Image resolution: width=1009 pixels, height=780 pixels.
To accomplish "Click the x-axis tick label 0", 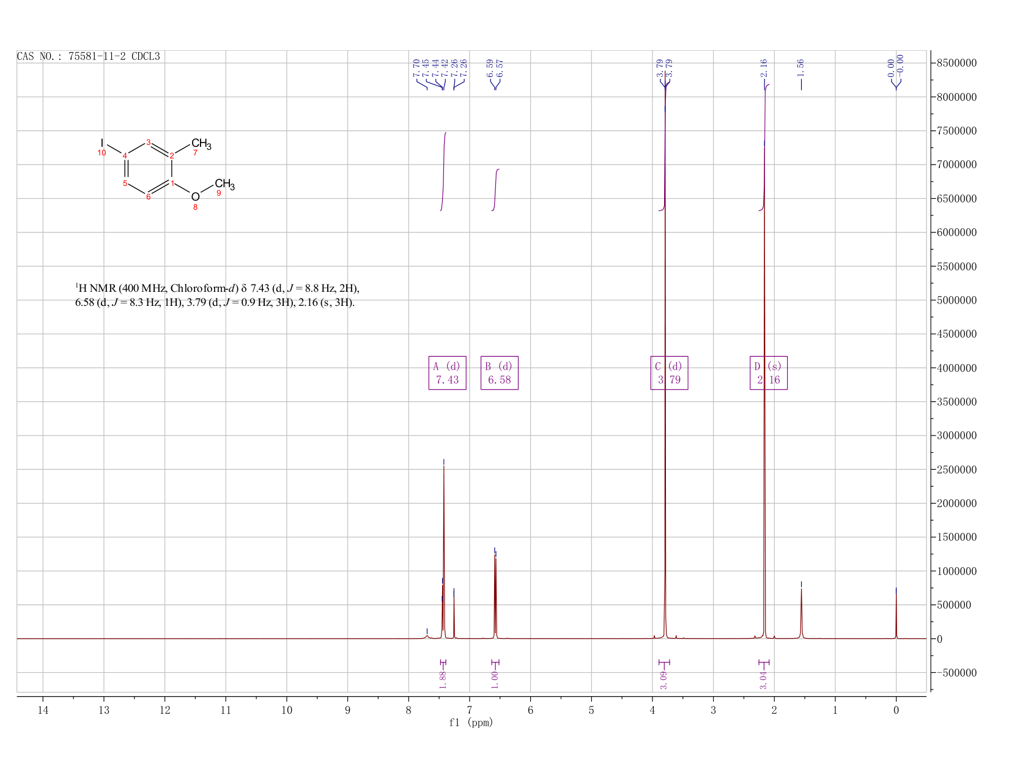I will pyautogui.click(x=896, y=710).
